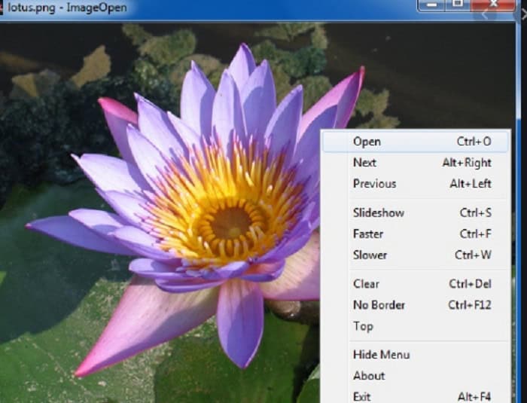Choose Exit to quit ImageOpen
Image resolution: width=527 pixels, height=403 pixels.
[x=416, y=396]
